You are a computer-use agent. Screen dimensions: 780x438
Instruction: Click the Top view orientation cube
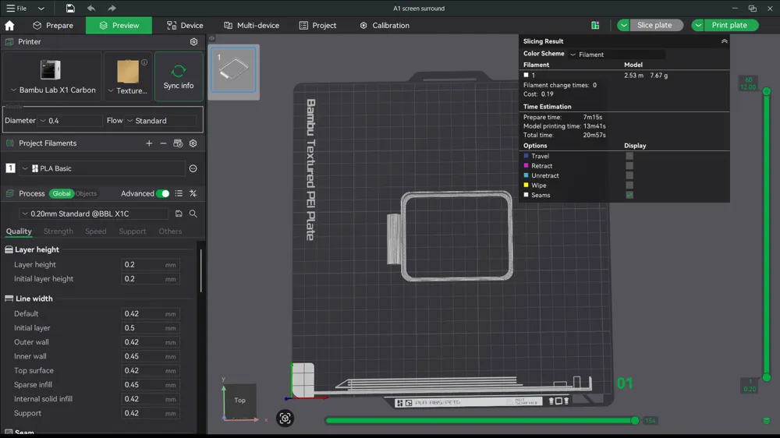click(x=239, y=401)
